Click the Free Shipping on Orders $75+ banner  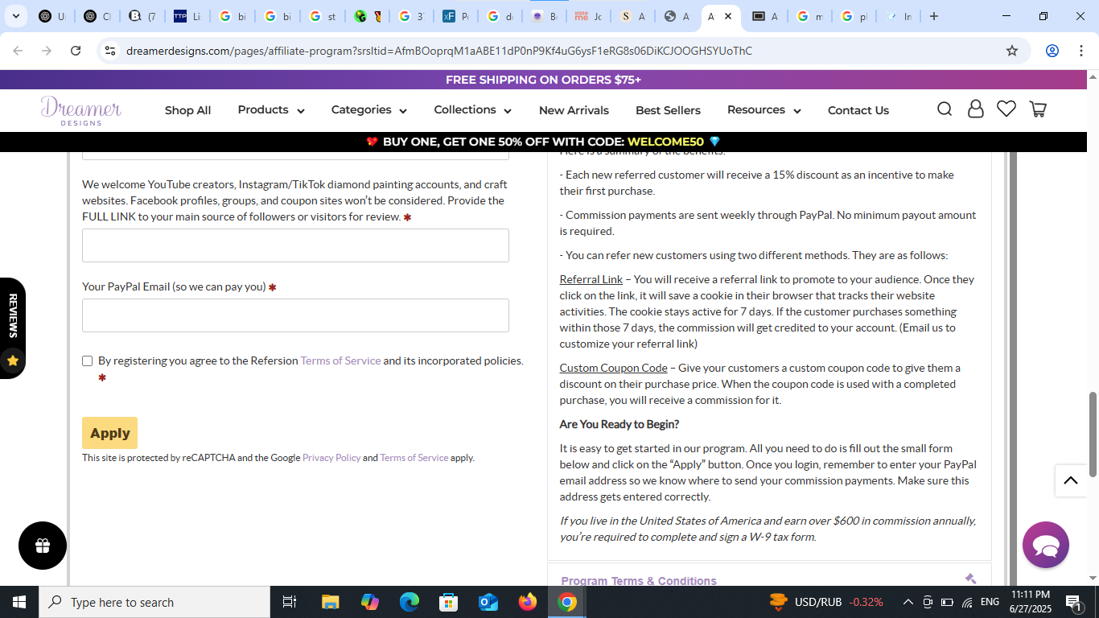coord(544,80)
